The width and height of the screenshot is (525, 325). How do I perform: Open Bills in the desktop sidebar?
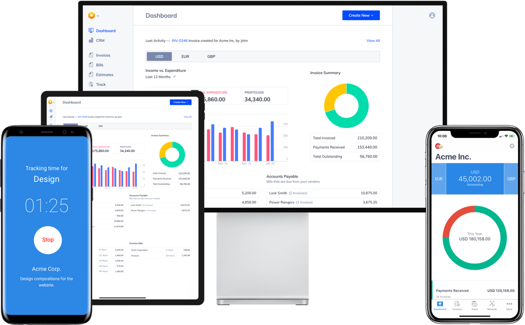99,65
